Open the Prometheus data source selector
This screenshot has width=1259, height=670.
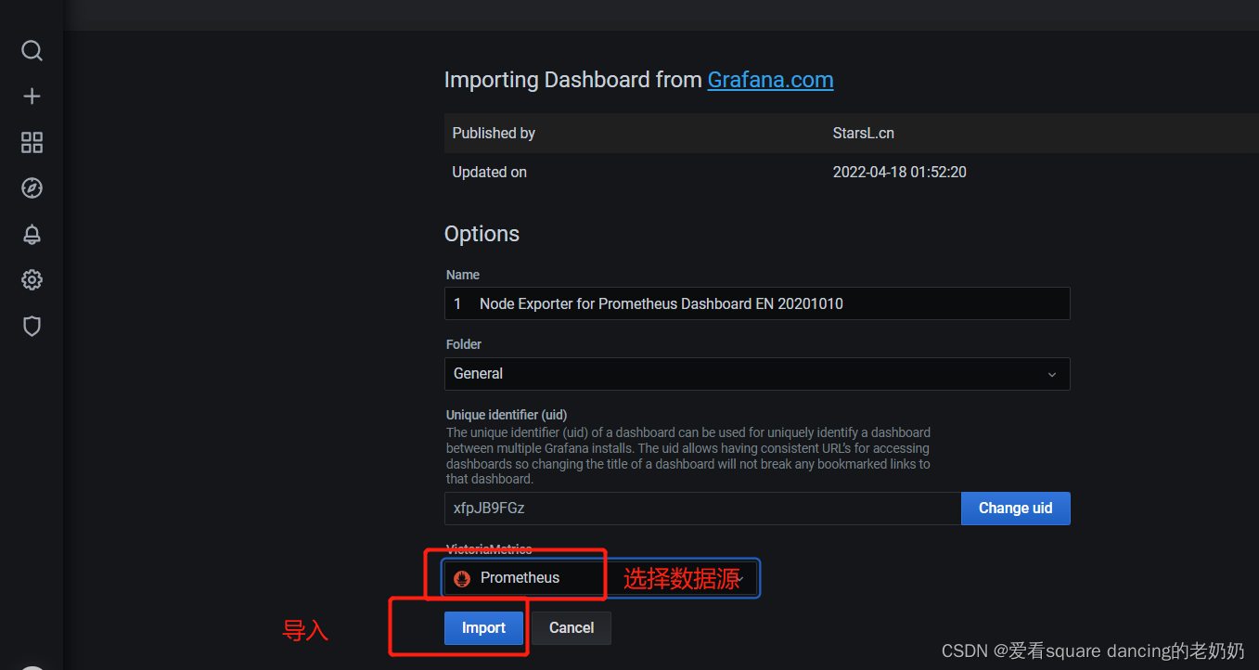point(600,578)
